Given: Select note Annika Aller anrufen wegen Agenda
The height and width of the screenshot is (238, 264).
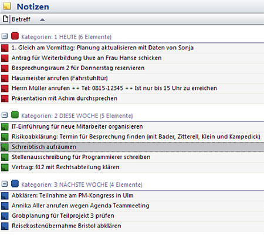Looking at the screenshot, I should tap(132, 206).
